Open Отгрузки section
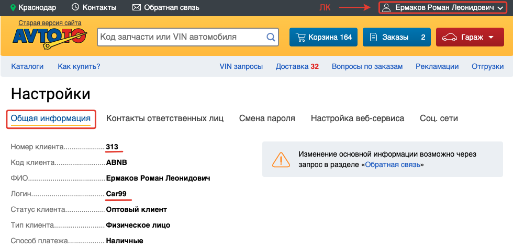513x249 pixels. 487,67
